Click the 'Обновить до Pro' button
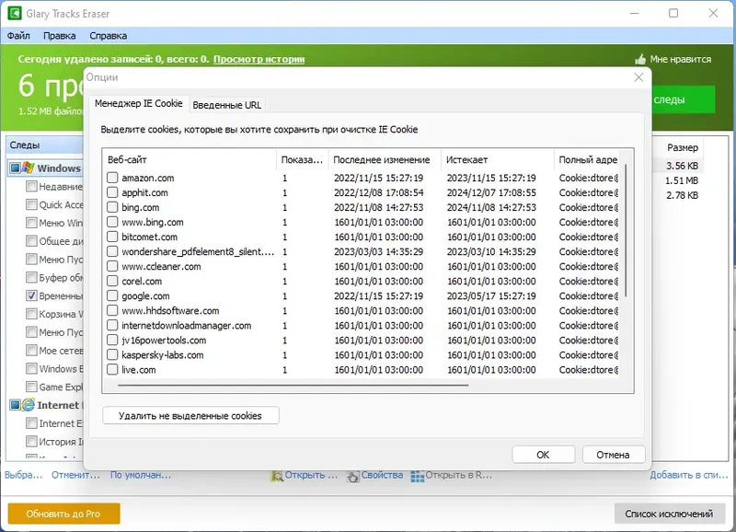736x532 pixels. (x=63, y=514)
